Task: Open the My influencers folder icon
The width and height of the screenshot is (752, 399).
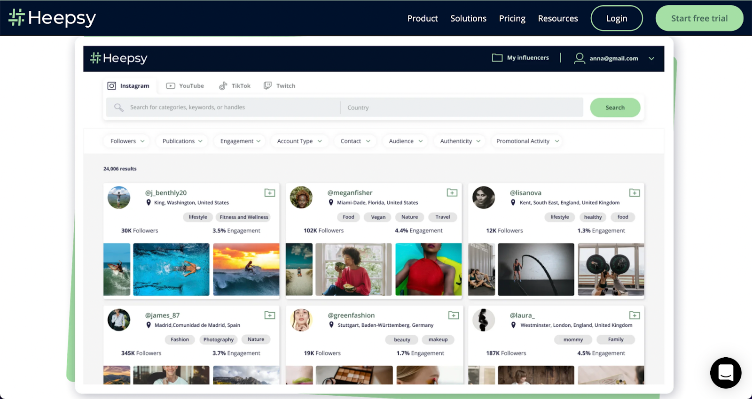Action: [497, 58]
